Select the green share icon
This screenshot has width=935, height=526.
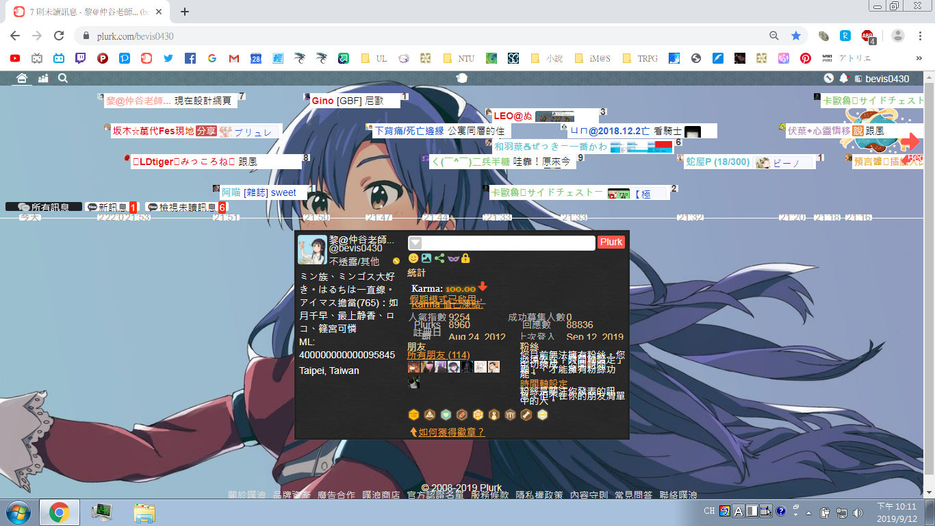(439, 258)
